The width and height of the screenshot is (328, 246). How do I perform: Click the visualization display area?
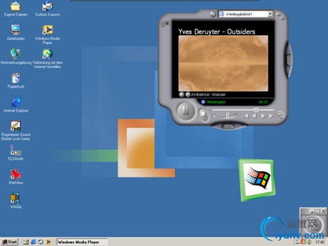(x=223, y=64)
